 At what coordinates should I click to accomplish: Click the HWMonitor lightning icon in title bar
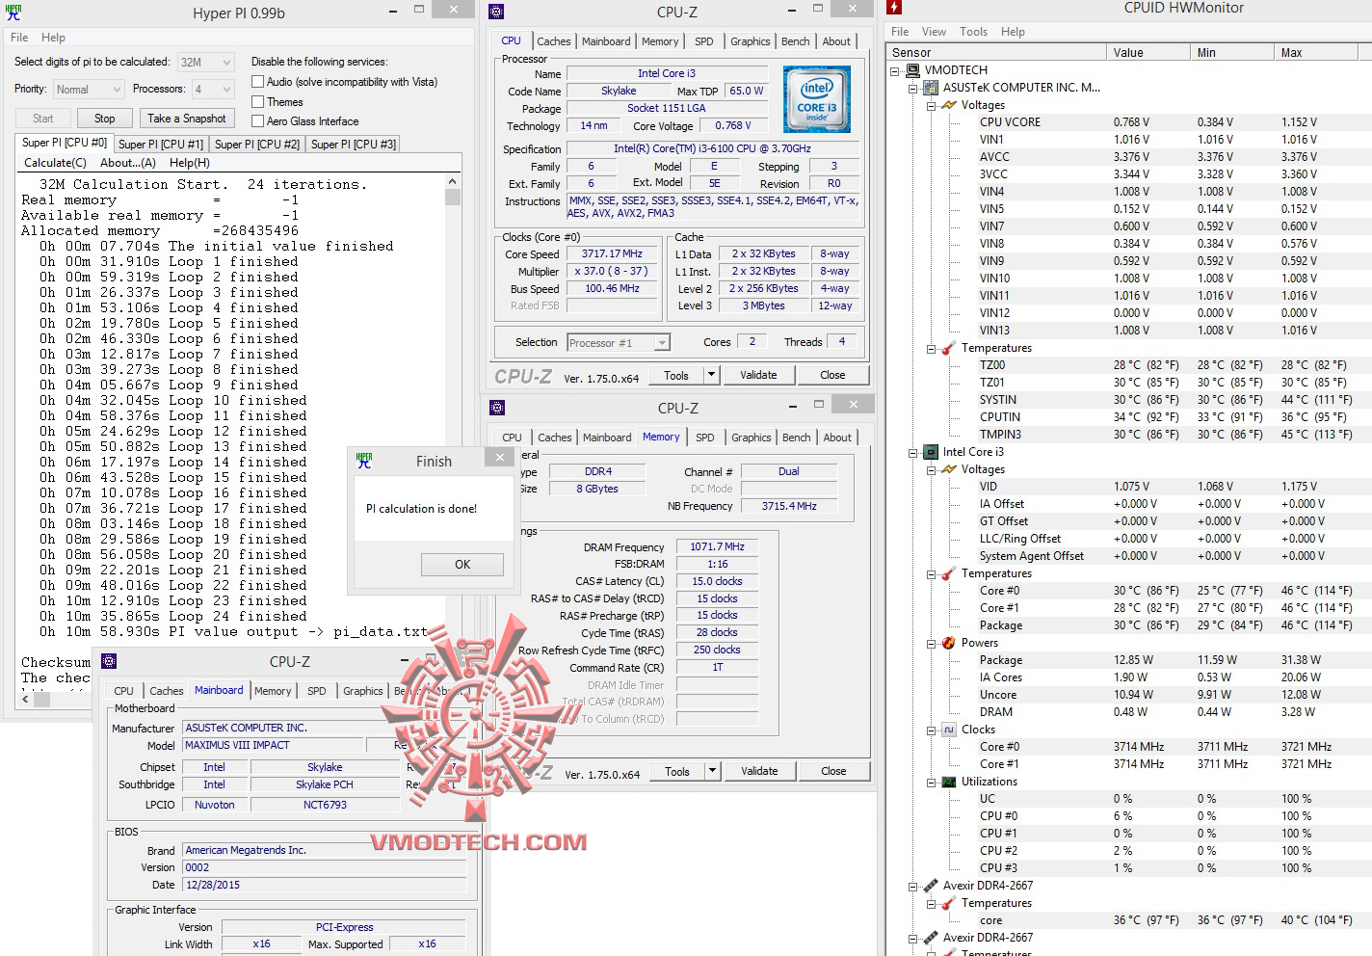(x=894, y=9)
